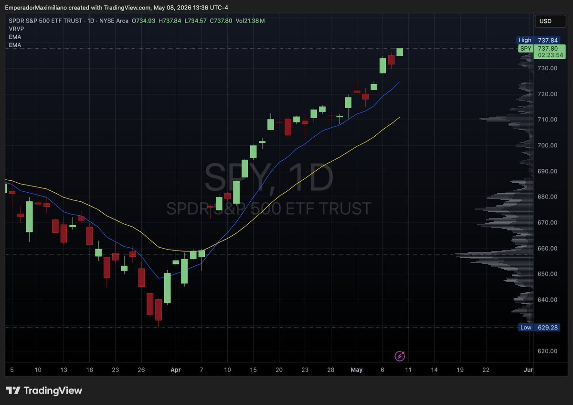Viewport: 573px width, 405px height.
Task: Click the 620.00 price axis label
Action: coord(547,351)
